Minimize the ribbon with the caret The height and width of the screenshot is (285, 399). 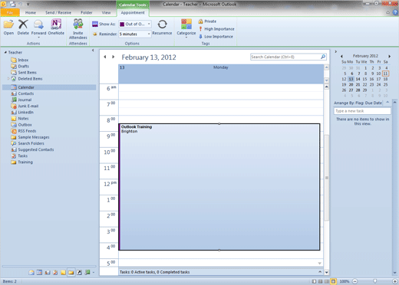tap(387, 12)
